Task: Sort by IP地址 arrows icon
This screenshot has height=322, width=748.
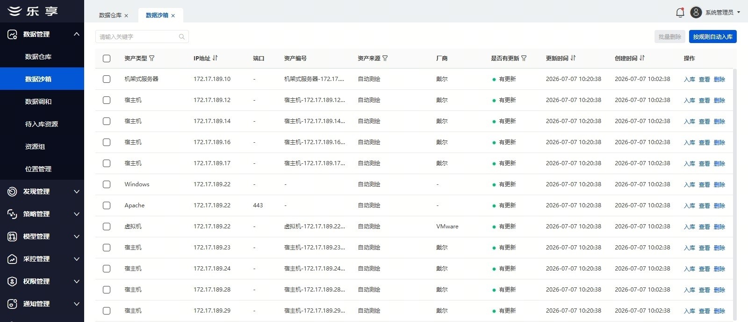Action: (x=215, y=59)
